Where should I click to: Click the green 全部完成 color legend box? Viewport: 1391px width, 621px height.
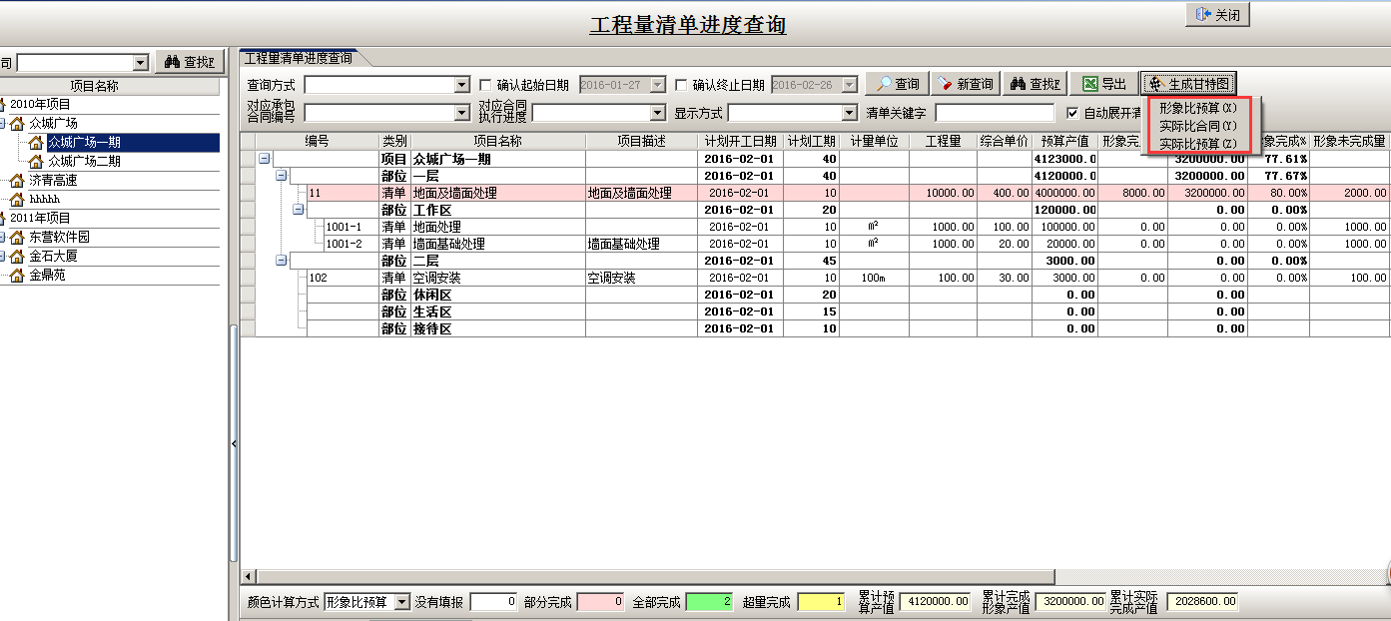[x=710, y=602]
